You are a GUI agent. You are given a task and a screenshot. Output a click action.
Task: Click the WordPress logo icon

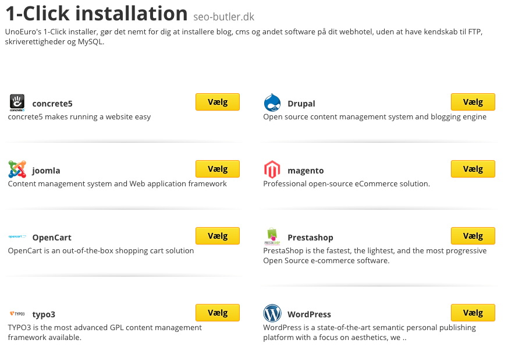[x=272, y=314]
